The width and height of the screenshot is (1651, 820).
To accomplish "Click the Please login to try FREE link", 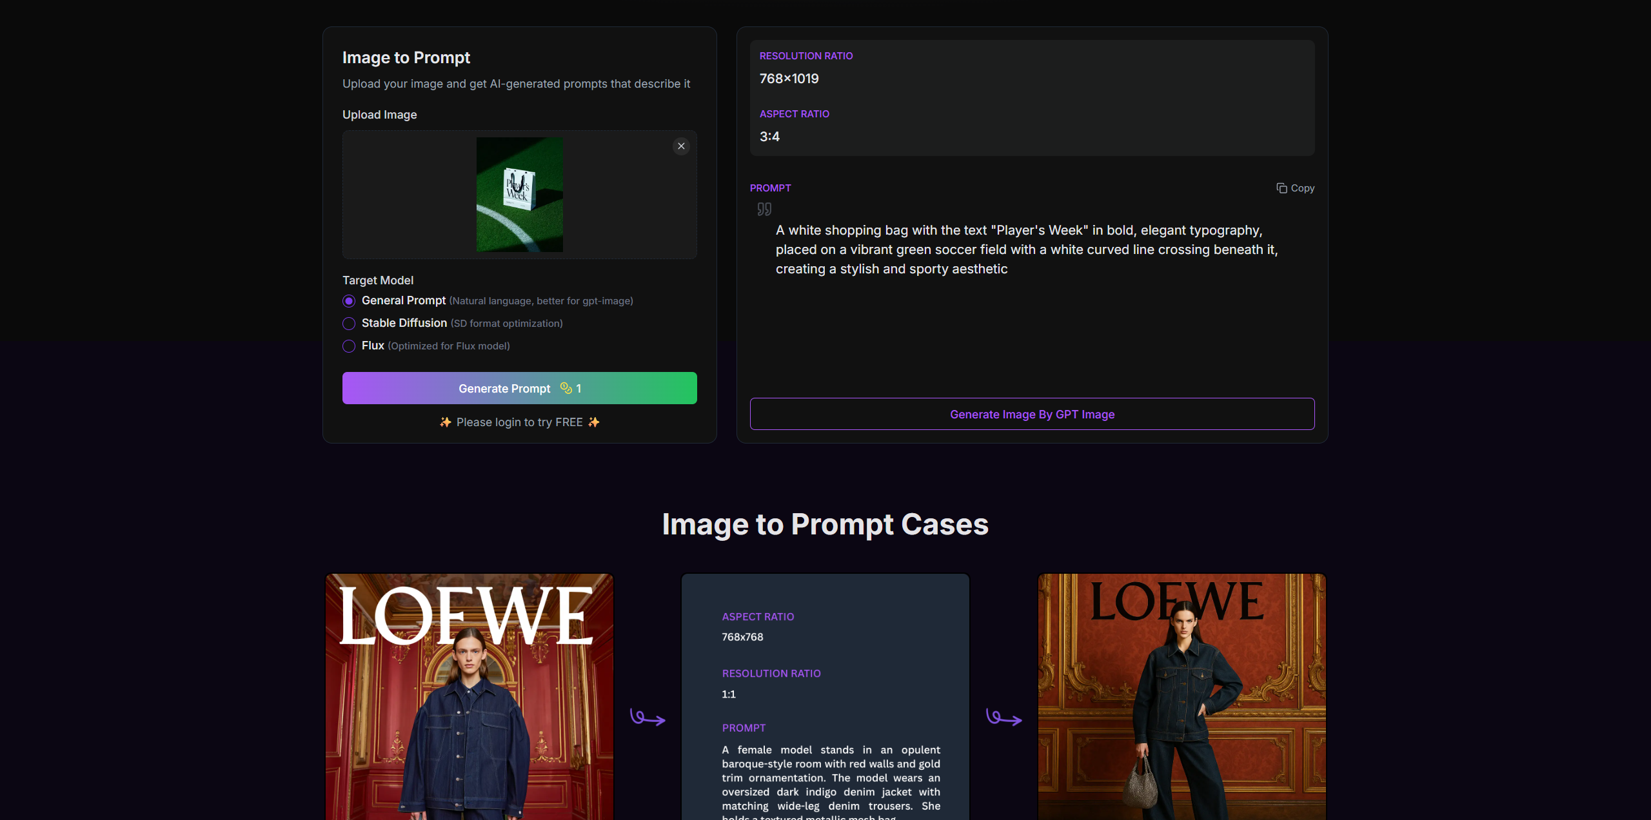I will click(519, 422).
